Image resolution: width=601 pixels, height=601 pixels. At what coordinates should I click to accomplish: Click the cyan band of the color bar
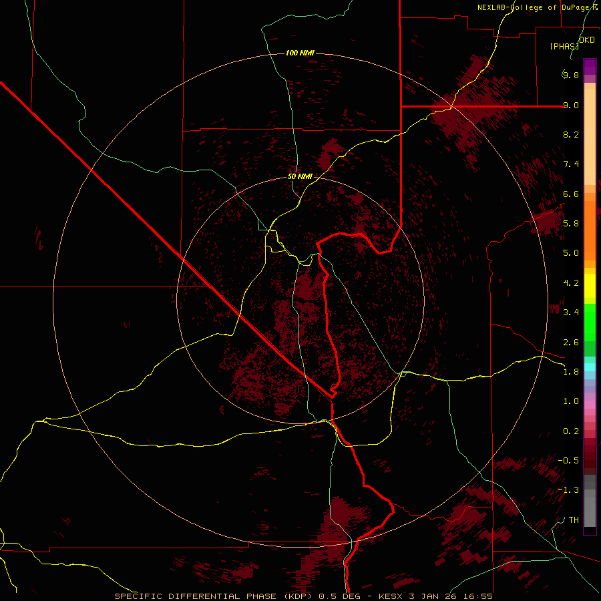[590, 367]
